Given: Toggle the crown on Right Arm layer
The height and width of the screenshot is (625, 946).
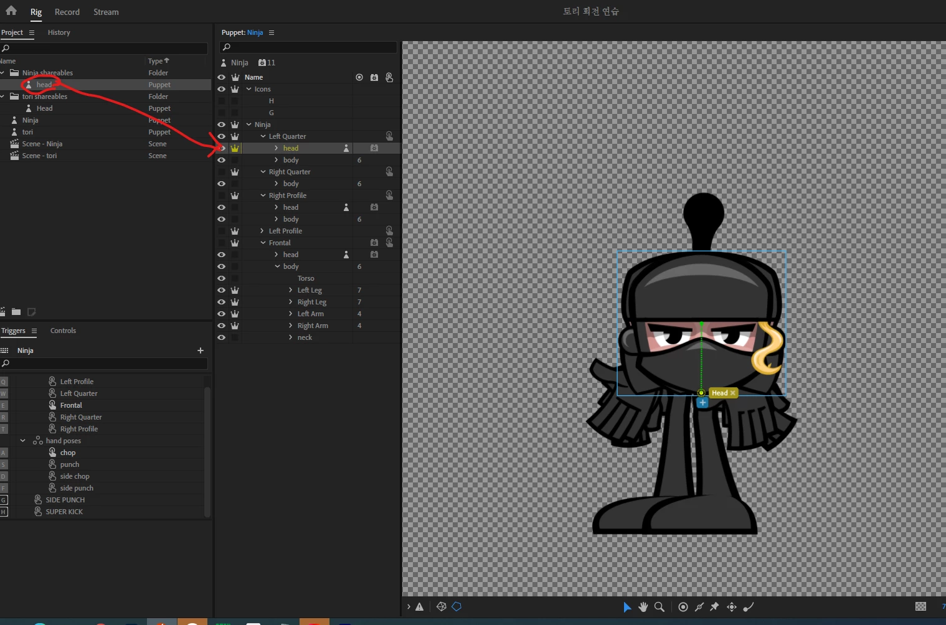Looking at the screenshot, I should click(235, 325).
